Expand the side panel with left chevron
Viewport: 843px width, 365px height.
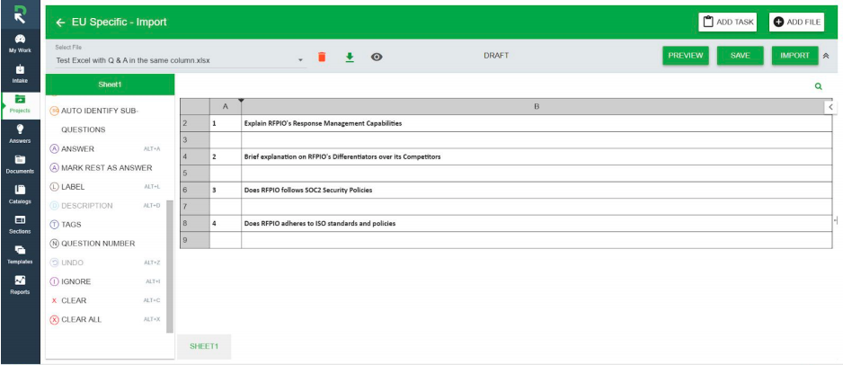(830, 107)
